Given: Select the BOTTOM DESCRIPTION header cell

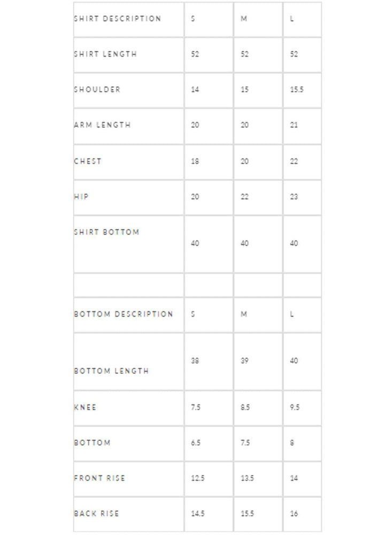Looking at the screenshot, I should pos(124,314).
